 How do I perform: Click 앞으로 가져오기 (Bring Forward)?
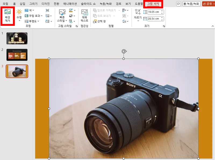click(105, 10)
